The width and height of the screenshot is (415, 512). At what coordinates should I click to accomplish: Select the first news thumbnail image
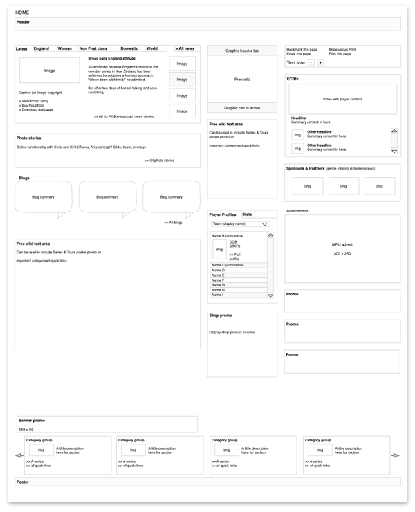(x=182, y=64)
